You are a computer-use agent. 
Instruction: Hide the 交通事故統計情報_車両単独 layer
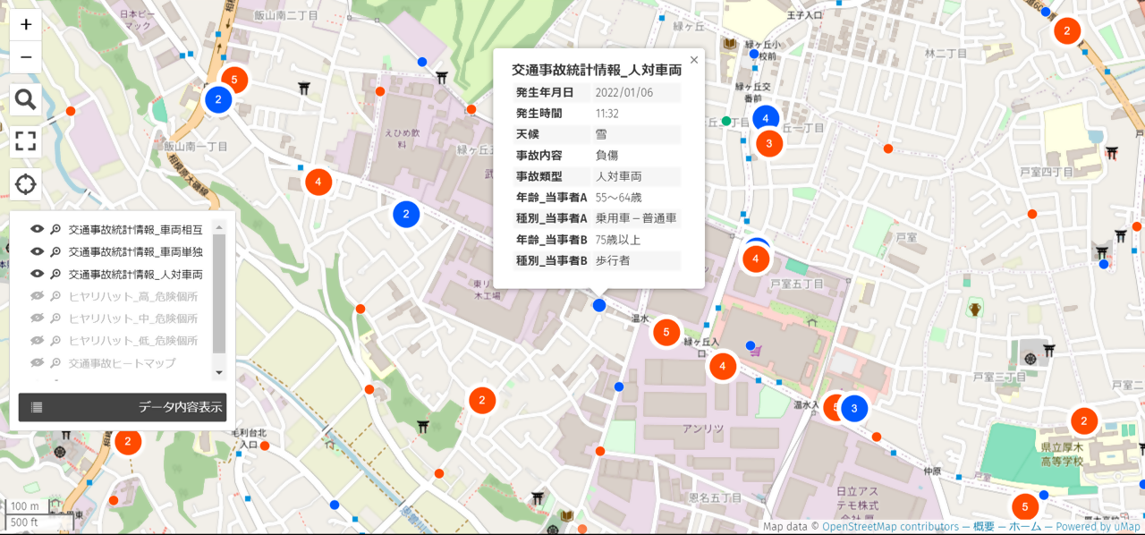pyautogui.click(x=38, y=252)
